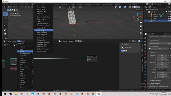The image size is (171, 96).
Task: Click the Add button under Levels of Detail
Action: tap(160, 49)
